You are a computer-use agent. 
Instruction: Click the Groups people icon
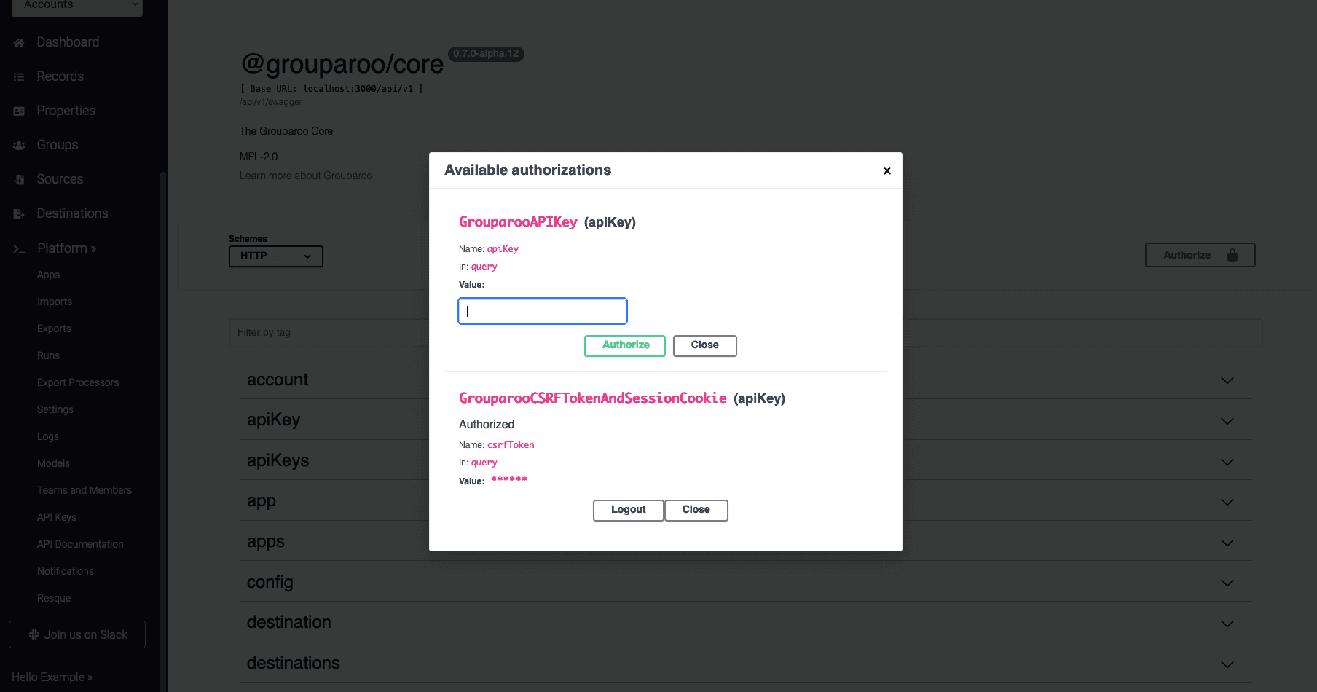click(x=19, y=146)
